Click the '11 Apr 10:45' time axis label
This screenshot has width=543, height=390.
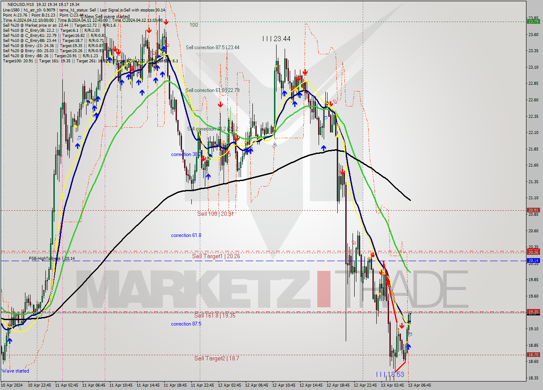[x=121, y=385]
